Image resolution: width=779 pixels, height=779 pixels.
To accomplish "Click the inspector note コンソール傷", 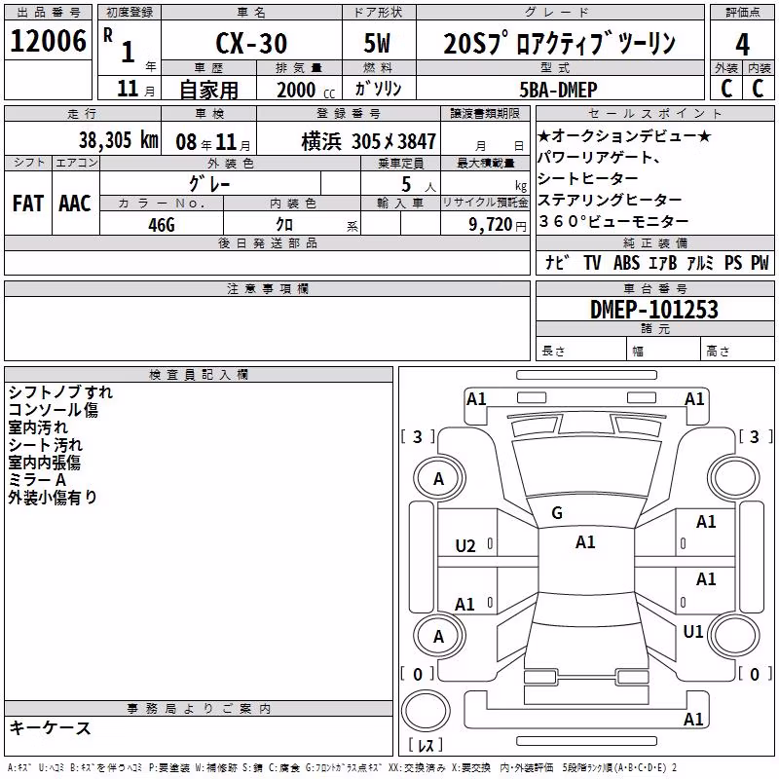I will 54,410.
